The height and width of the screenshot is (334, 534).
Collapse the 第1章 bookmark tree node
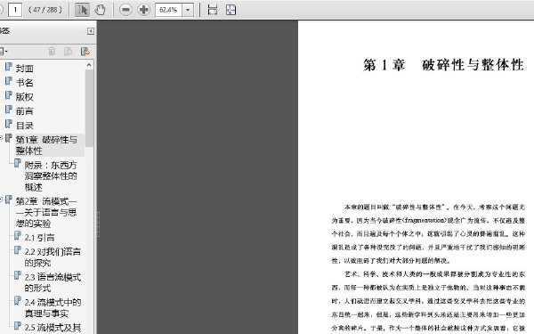point(1,138)
